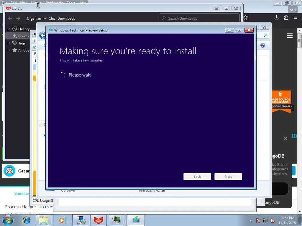Launch Internet Explorer from the taskbar
Viewport: 302px width, 226px height.
(26, 220)
